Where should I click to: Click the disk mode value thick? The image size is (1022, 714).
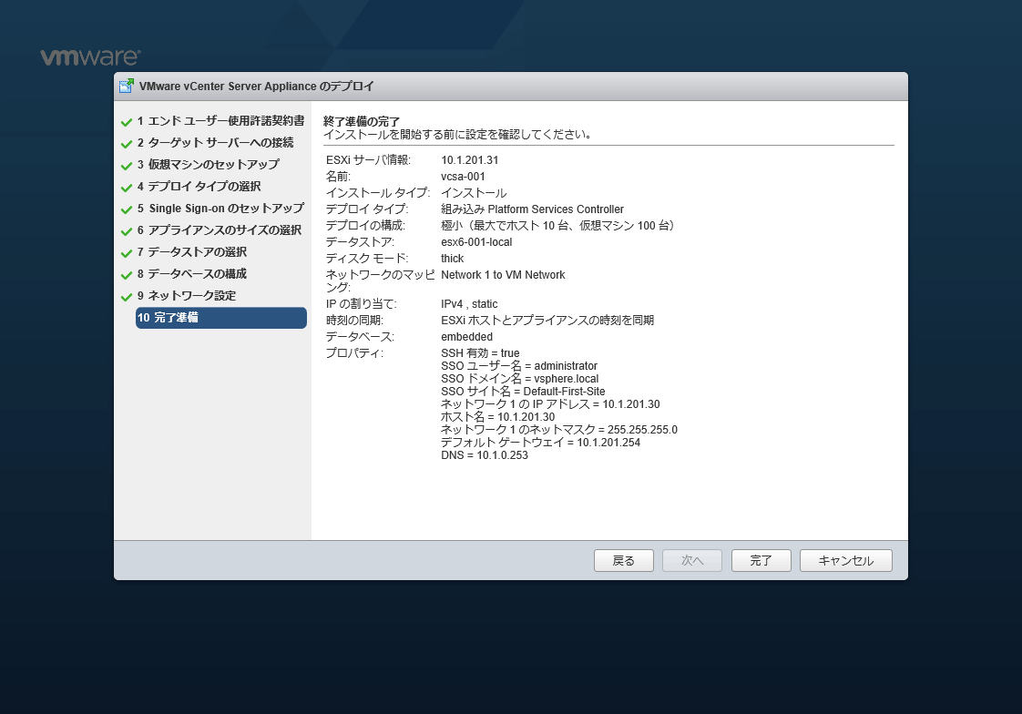pos(453,259)
